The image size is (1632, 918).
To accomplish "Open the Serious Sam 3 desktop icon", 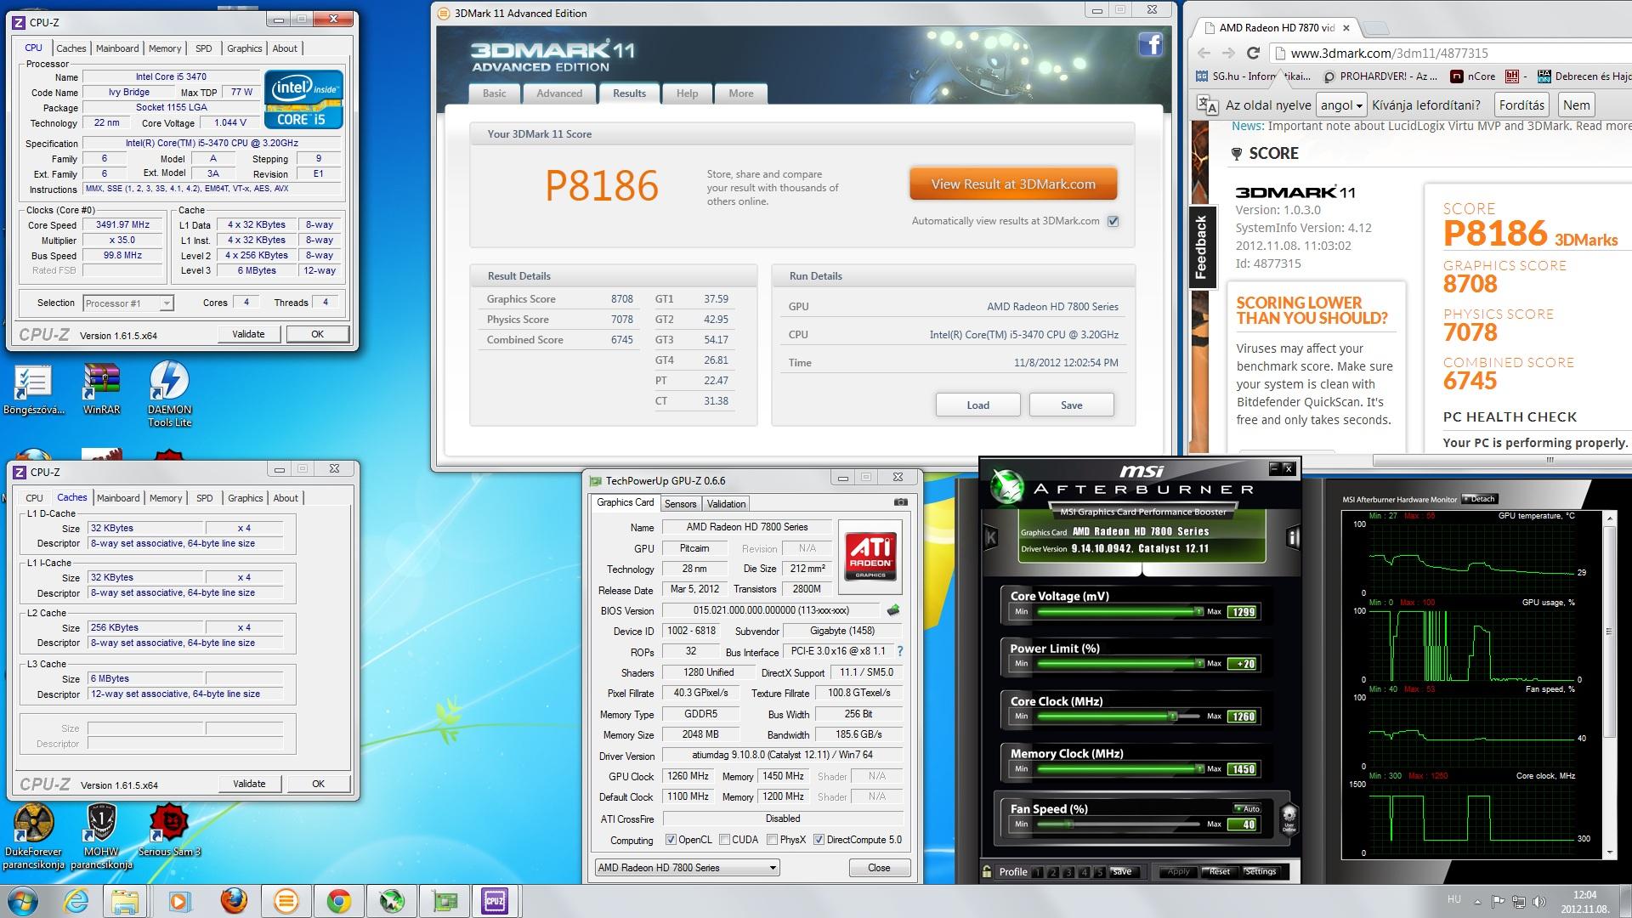I will 169,829.
